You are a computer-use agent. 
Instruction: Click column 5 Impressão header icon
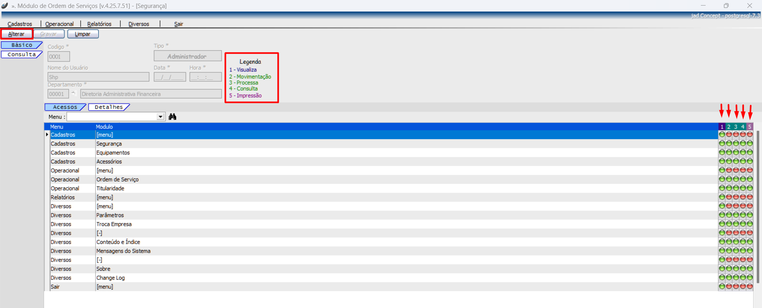click(x=750, y=127)
